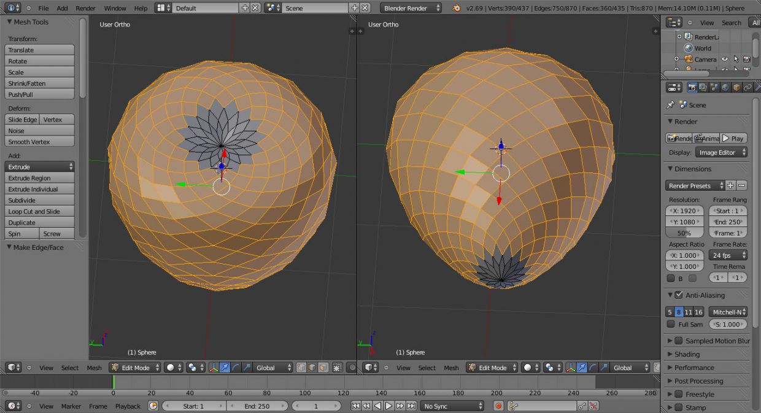Open Scene properties tab icon
761x413 pixels.
(x=714, y=88)
